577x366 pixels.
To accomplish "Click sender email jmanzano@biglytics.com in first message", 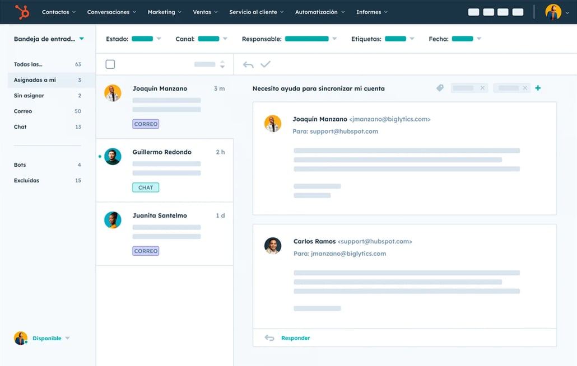I will tap(390, 119).
